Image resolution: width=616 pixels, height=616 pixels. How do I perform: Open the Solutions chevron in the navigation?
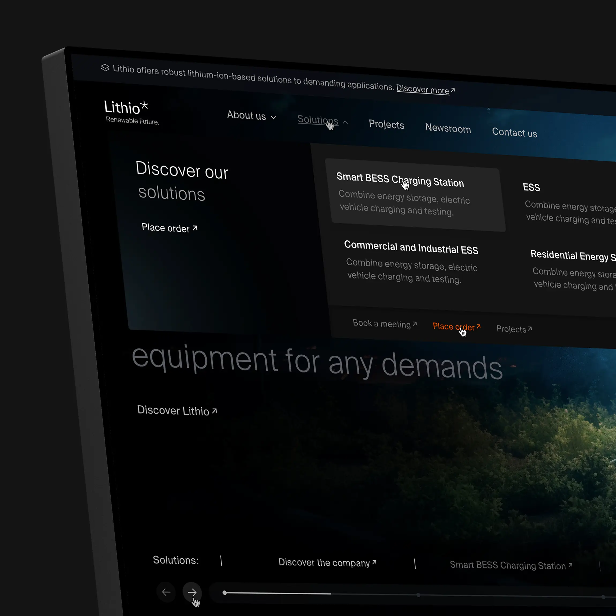[345, 122]
